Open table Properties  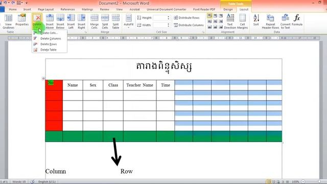pos(22,20)
